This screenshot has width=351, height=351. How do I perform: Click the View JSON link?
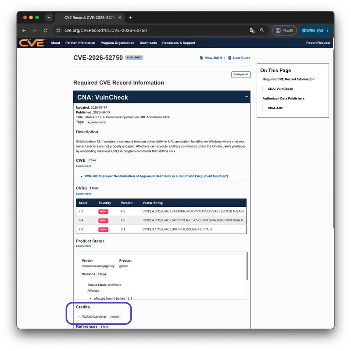click(211, 58)
